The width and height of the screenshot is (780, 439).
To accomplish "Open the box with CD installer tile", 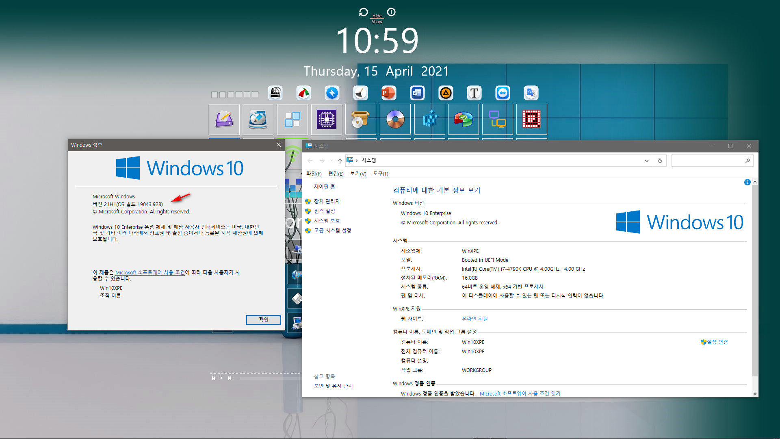I will [x=361, y=119].
